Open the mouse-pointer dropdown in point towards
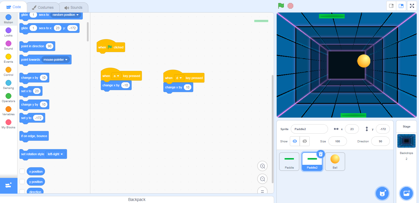Viewport: 419px width, 203px height. point(56,60)
